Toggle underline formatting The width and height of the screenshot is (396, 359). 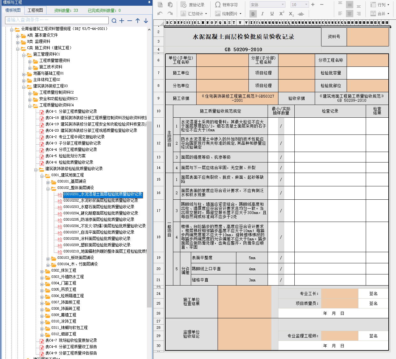click(x=272, y=14)
